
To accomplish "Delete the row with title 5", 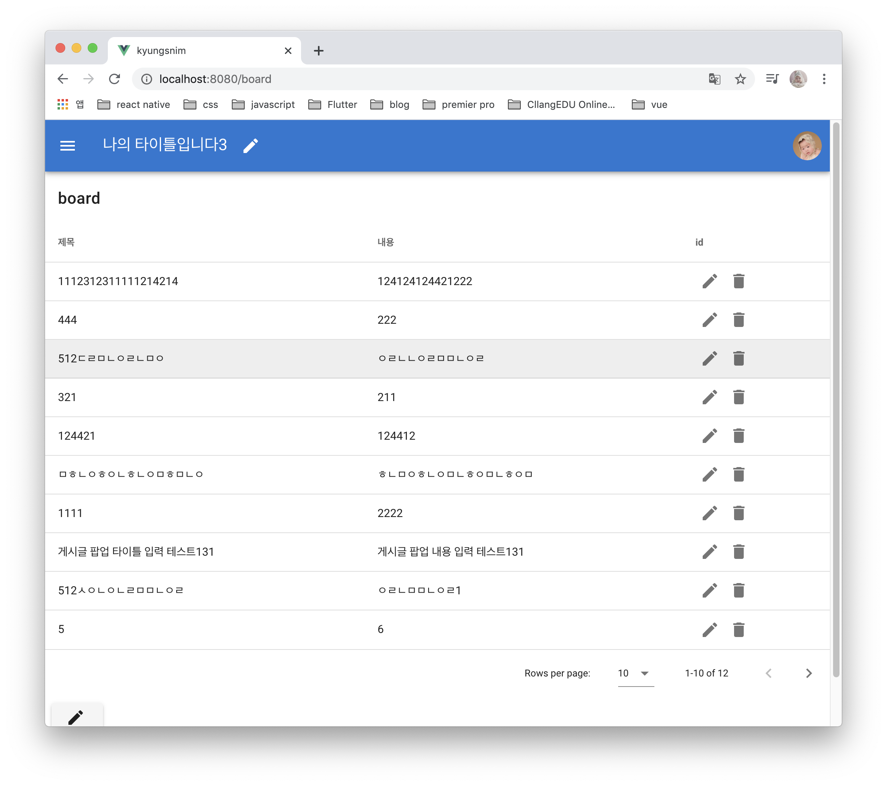I will (738, 630).
